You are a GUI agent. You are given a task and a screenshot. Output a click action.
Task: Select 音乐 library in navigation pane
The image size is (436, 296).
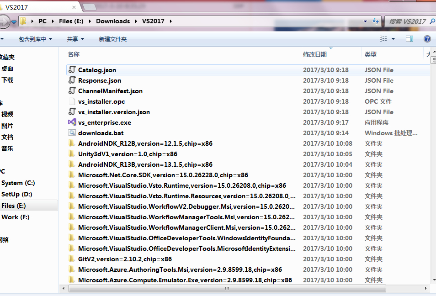pos(7,148)
